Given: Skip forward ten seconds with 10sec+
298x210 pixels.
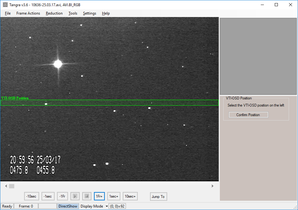Looking at the screenshot, I should coord(130,196).
